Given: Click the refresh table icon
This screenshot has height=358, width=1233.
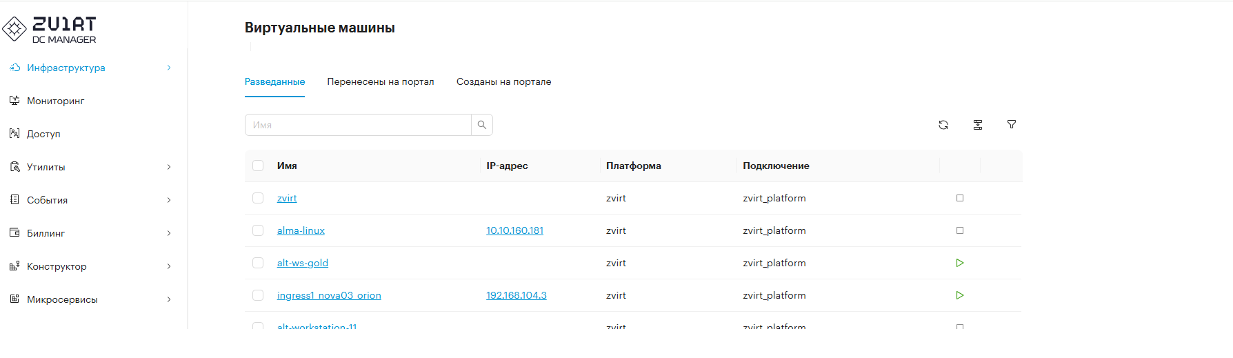Looking at the screenshot, I should coord(943,125).
